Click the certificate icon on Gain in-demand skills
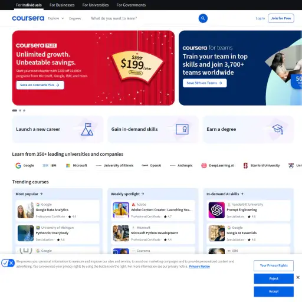Viewport: 302px width, 302px height. 182,129
